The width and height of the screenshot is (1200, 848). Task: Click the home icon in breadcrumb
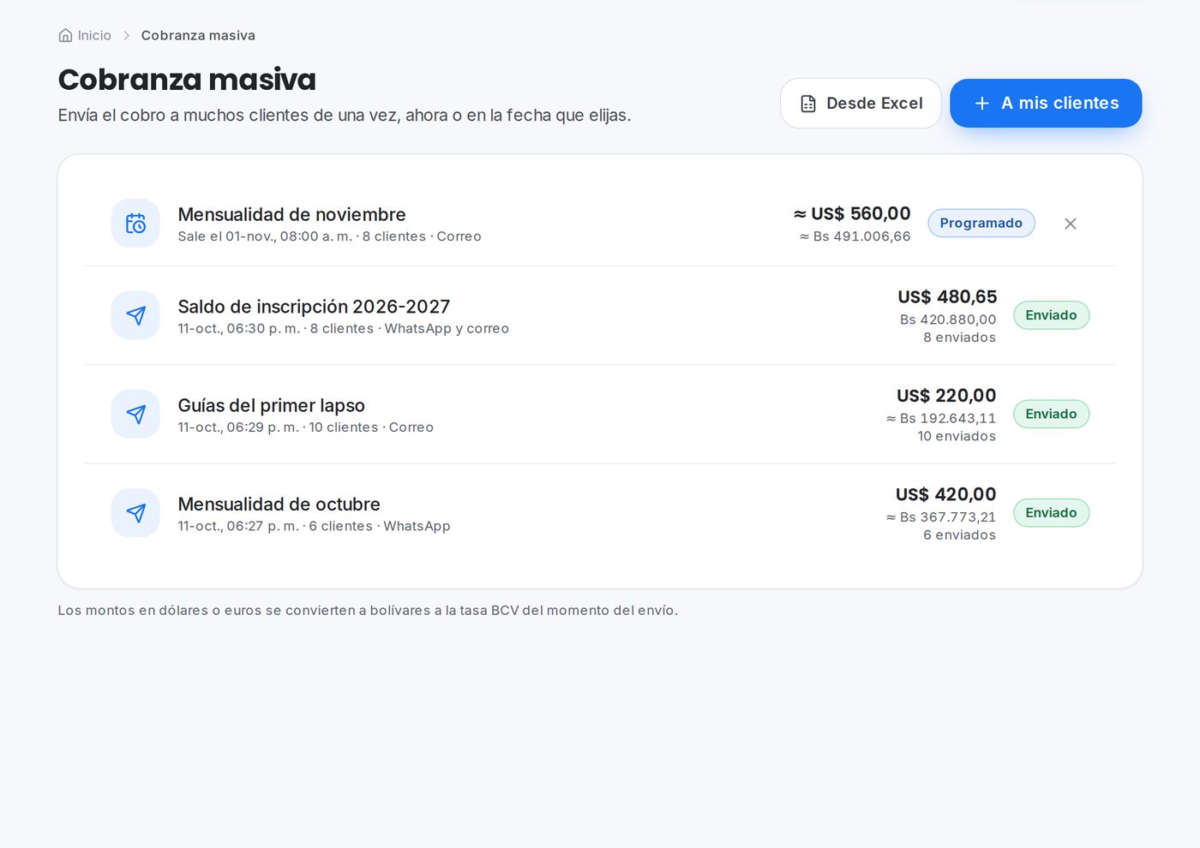(x=65, y=36)
